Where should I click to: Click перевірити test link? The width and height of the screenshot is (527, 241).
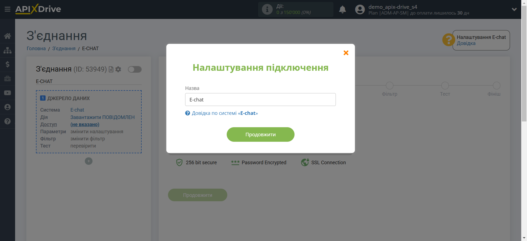click(x=83, y=146)
